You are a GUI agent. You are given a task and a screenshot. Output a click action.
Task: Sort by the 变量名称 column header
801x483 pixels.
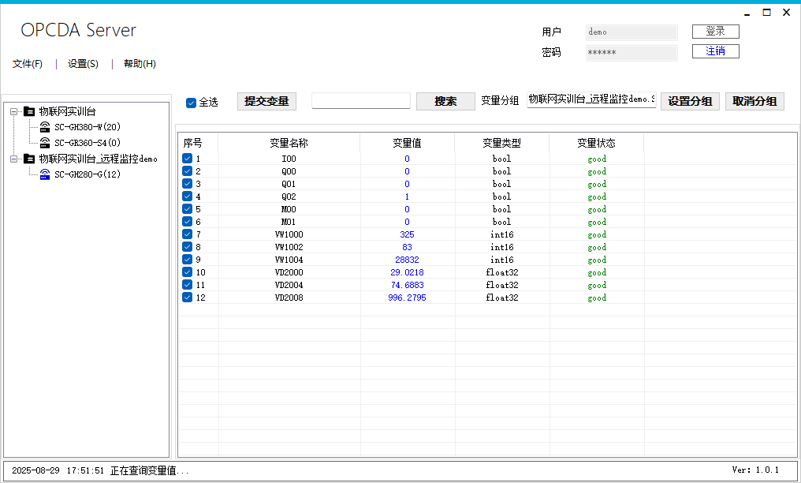coord(289,143)
